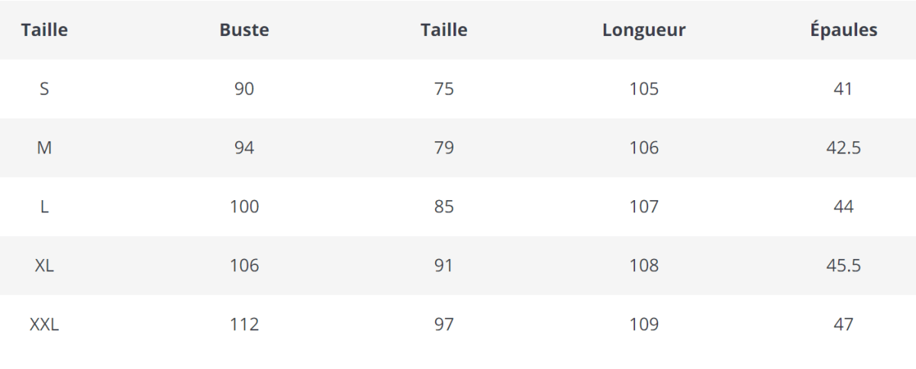The width and height of the screenshot is (916, 369).
Task: Select length value 105 for size S
Action: coord(643,89)
